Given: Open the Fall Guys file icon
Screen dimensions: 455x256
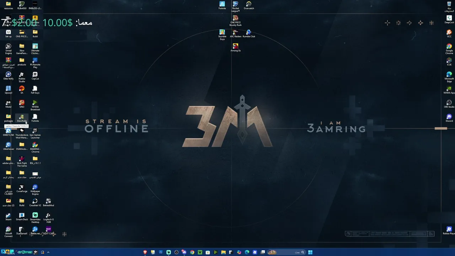Looking at the screenshot, I should coord(35,90).
